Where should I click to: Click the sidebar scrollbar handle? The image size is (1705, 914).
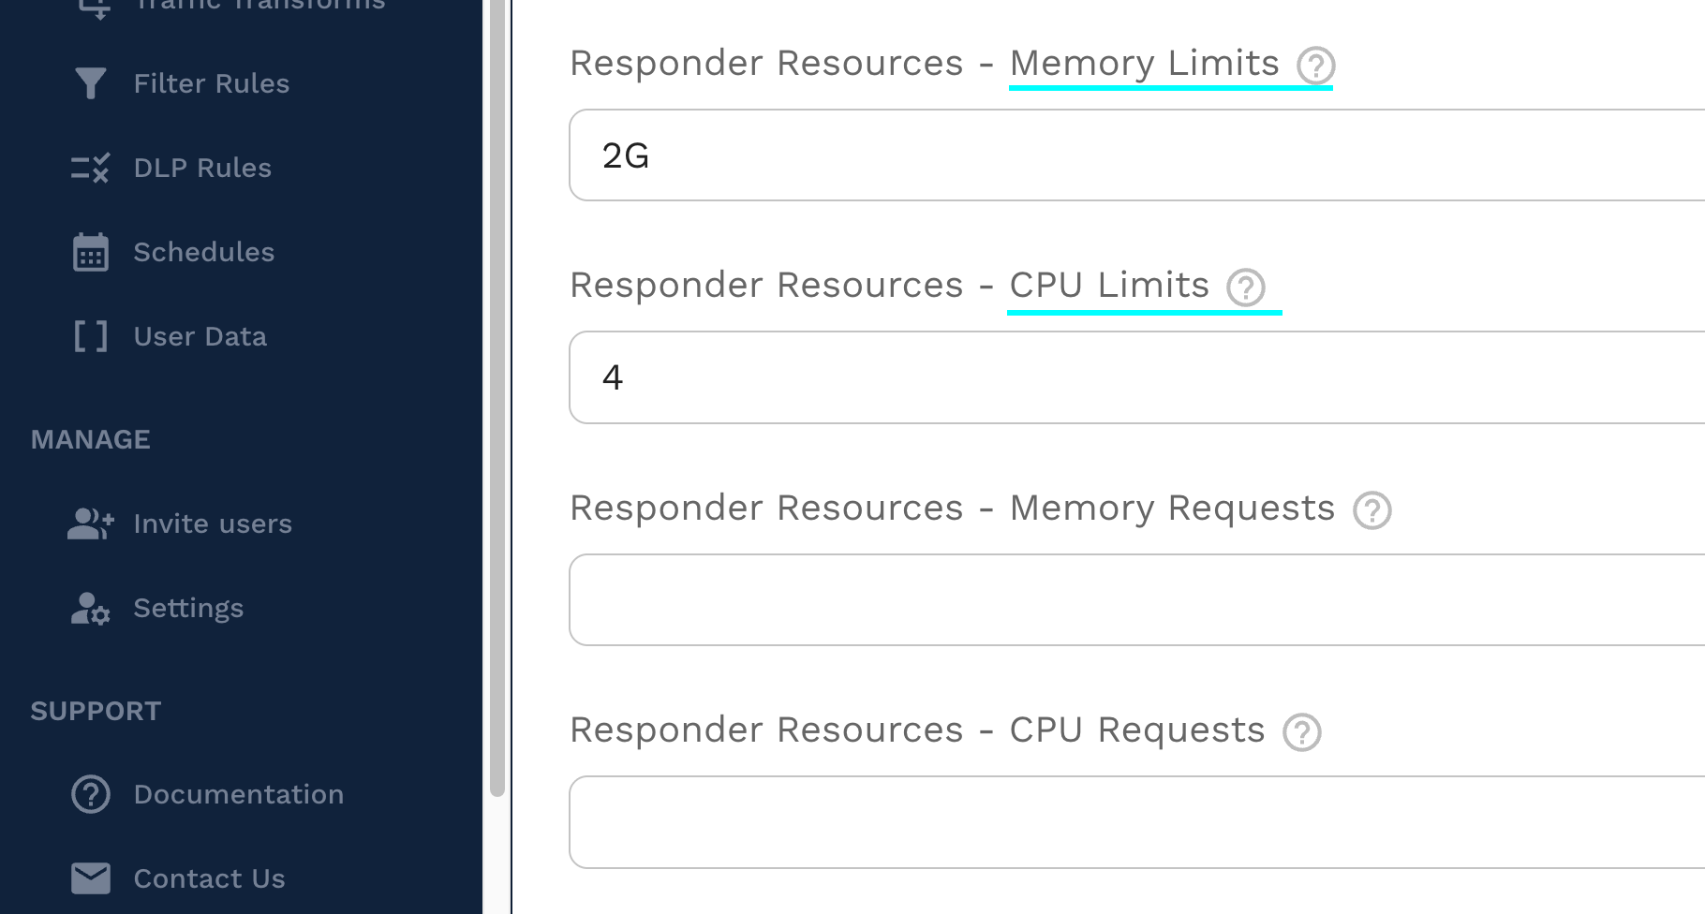(x=496, y=393)
